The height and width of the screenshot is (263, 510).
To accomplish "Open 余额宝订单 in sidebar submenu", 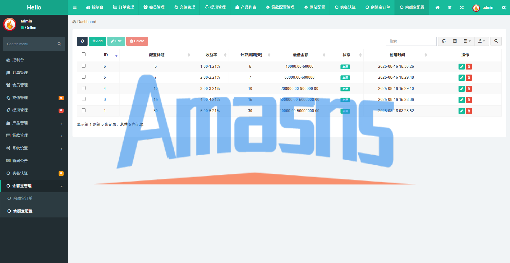I will (x=34, y=199).
